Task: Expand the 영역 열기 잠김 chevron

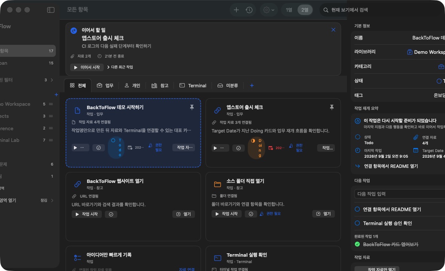Action: pos(52,201)
